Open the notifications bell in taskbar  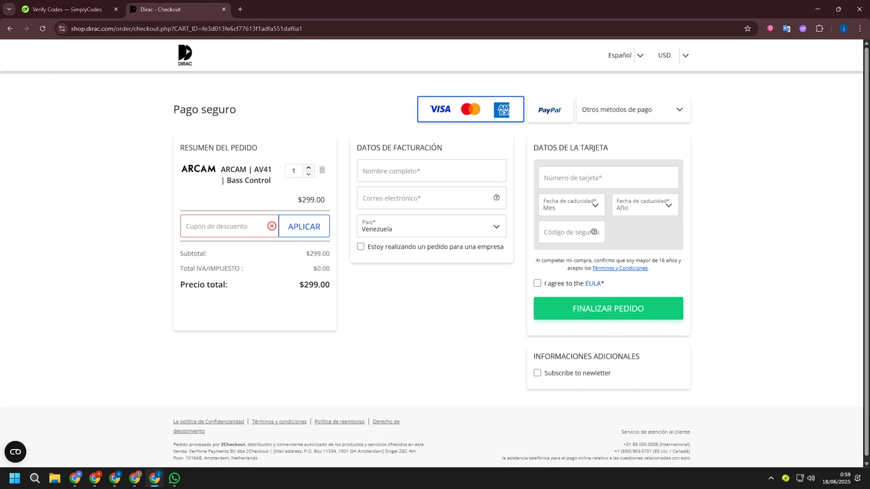pyautogui.click(x=858, y=478)
